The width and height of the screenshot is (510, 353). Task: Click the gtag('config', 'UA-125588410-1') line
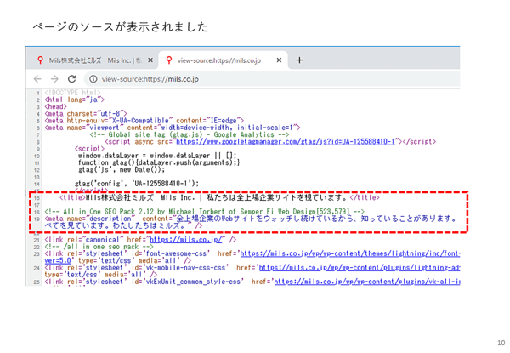[x=137, y=184]
